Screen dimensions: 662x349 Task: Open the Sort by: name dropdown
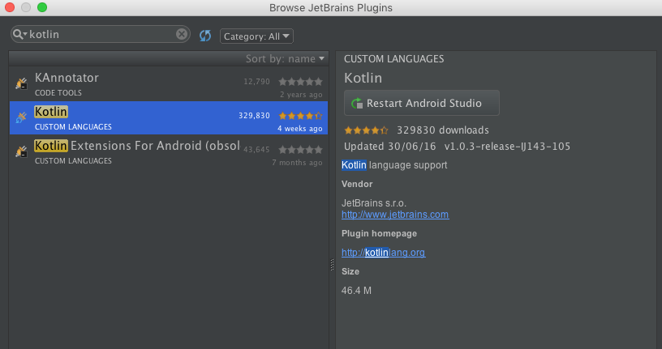(x=285, y=58)
